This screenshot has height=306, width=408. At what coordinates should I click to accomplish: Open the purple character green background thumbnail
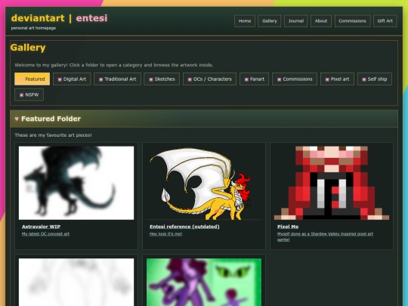pyautogui.click(x=204, y=282)
